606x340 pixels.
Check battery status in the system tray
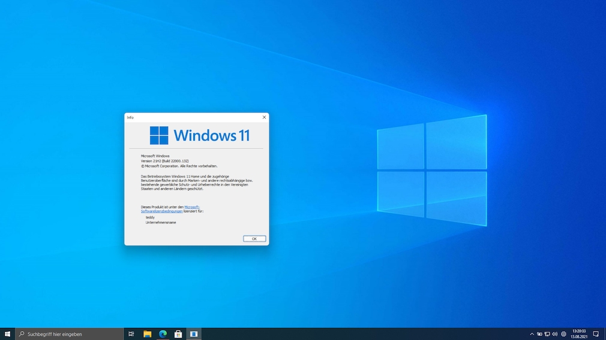539,334
